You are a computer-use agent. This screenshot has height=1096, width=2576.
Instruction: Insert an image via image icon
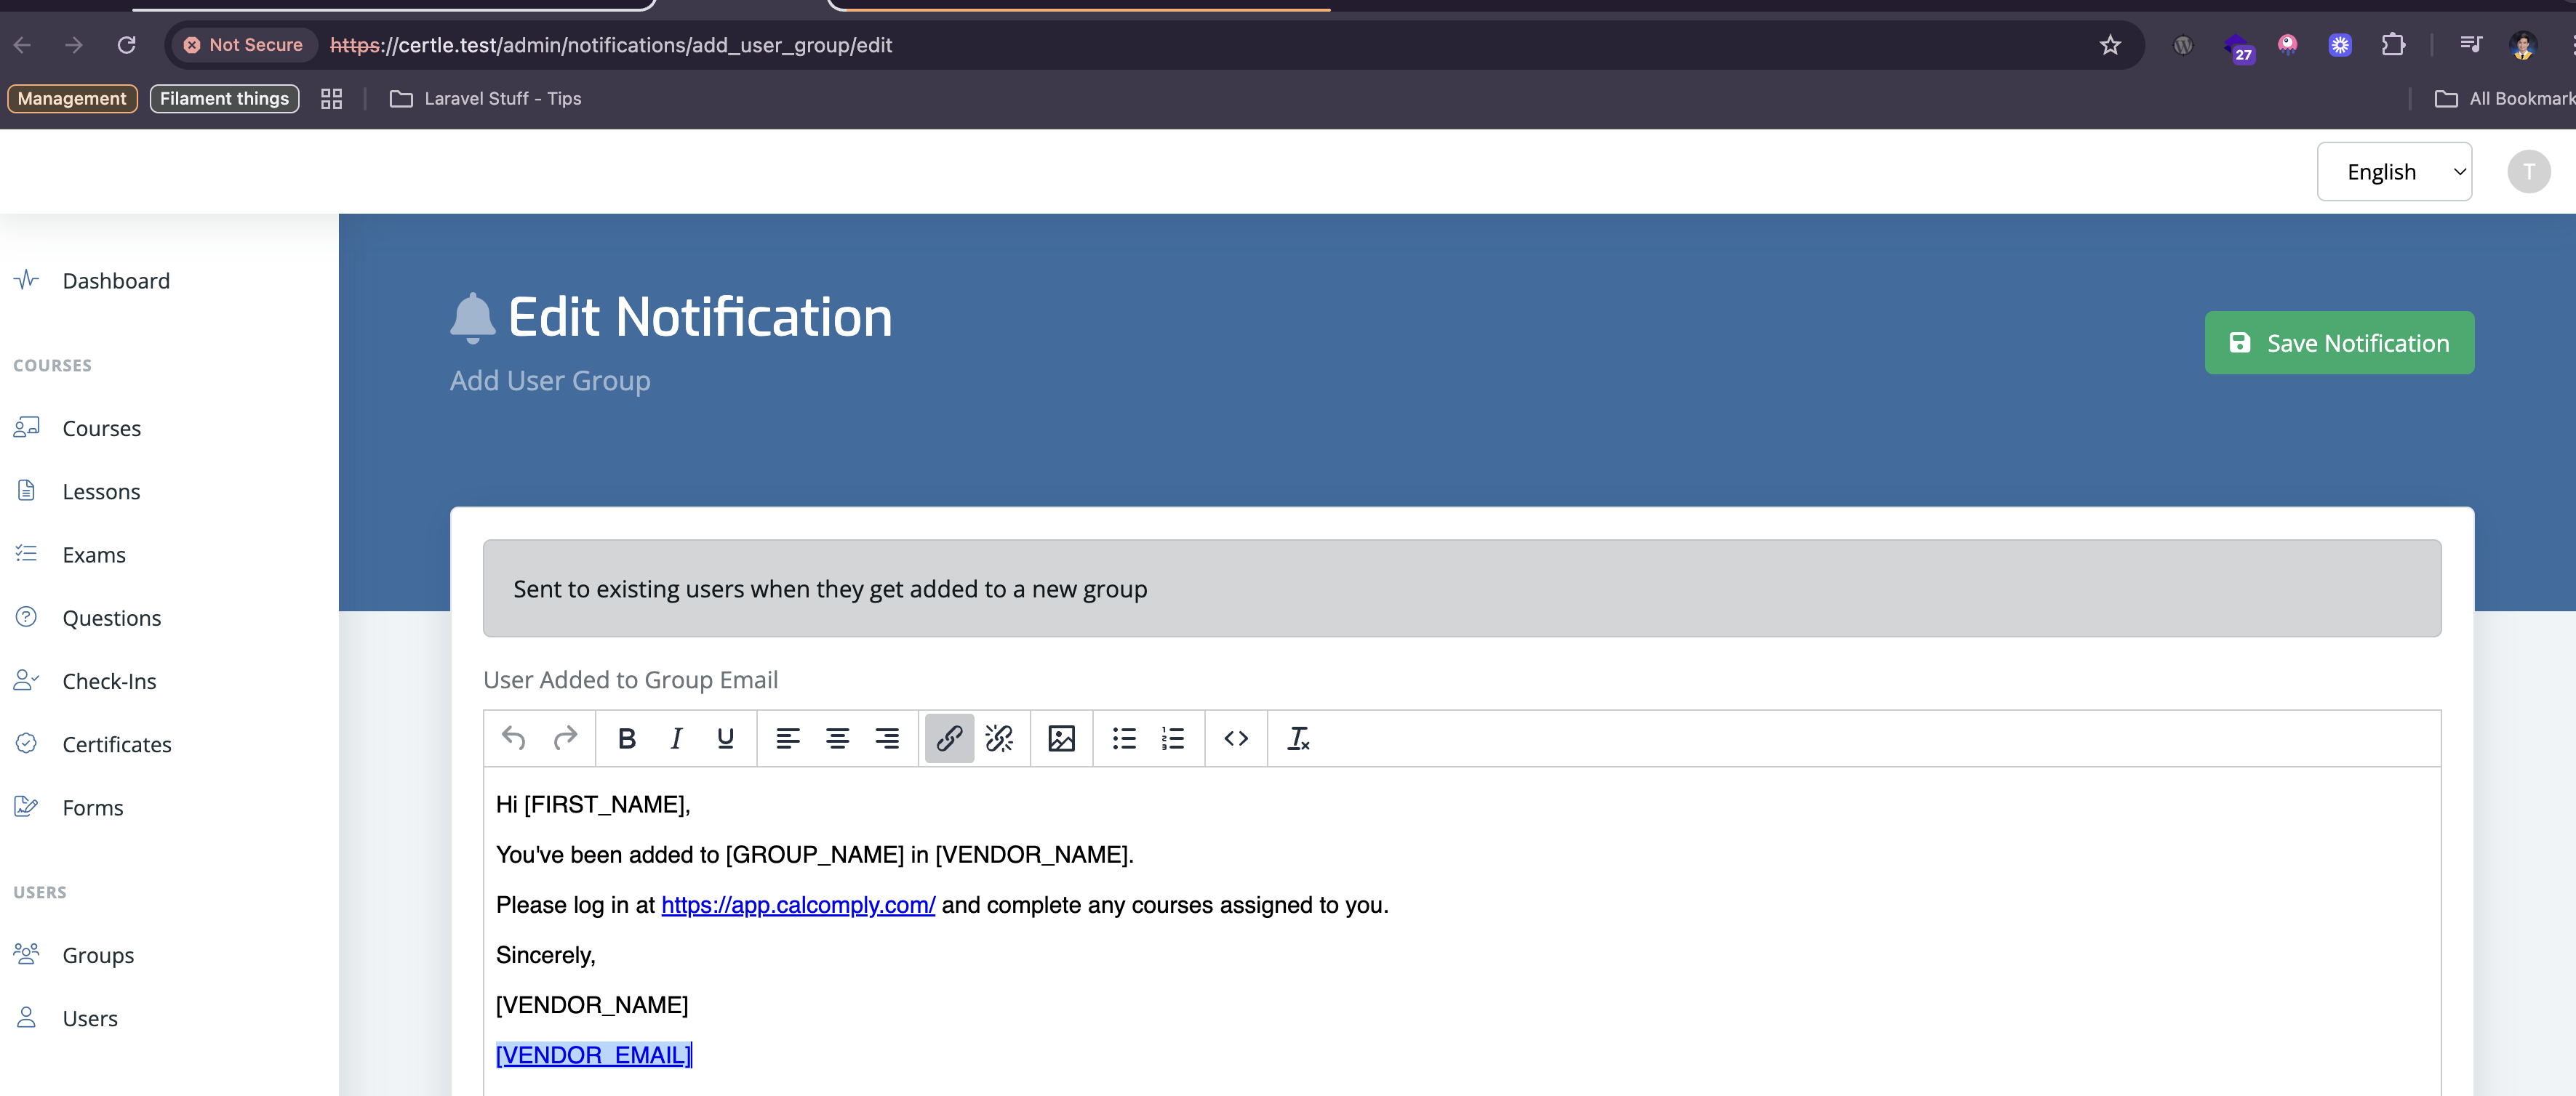[x=1061, y=738]
